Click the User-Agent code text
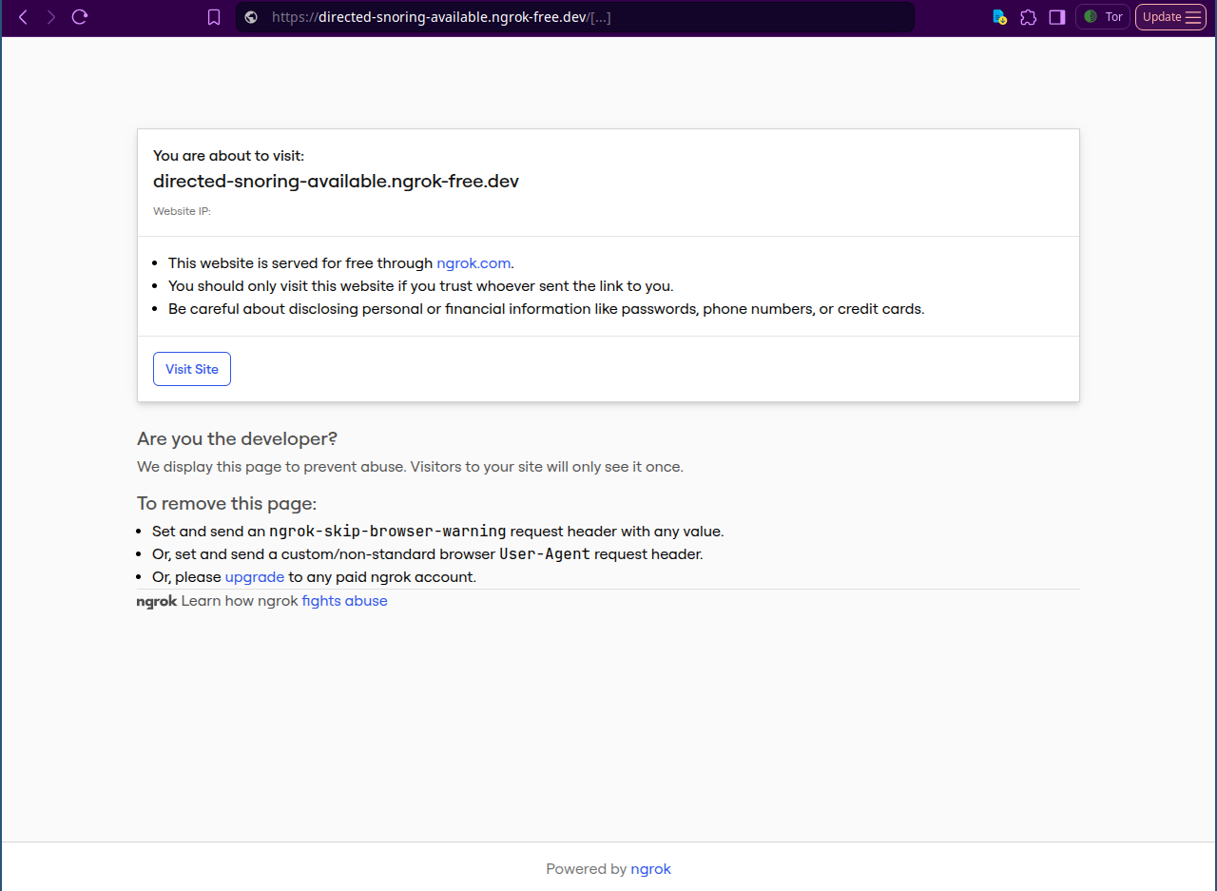1217x891 pixels. click(x=545, y=554)
